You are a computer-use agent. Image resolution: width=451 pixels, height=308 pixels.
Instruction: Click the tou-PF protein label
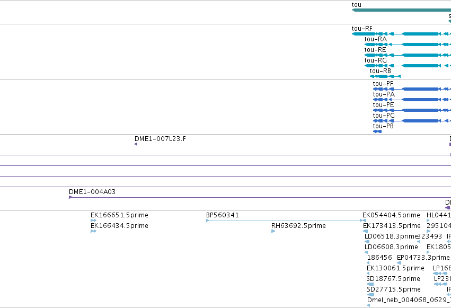(383, 84)
